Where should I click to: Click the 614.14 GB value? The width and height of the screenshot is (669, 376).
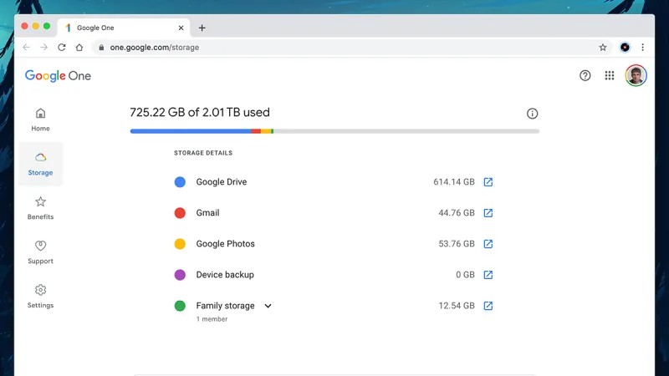[454, 182]
